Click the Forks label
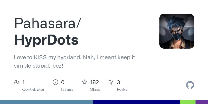This screenshot has height=104, width=208. tap(122, 89)
